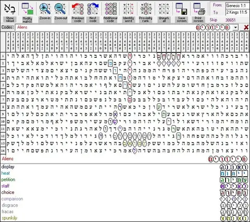Viewport: 250px width, 222px height.
Task: Go to Next code
Action: tap(93, 9)
